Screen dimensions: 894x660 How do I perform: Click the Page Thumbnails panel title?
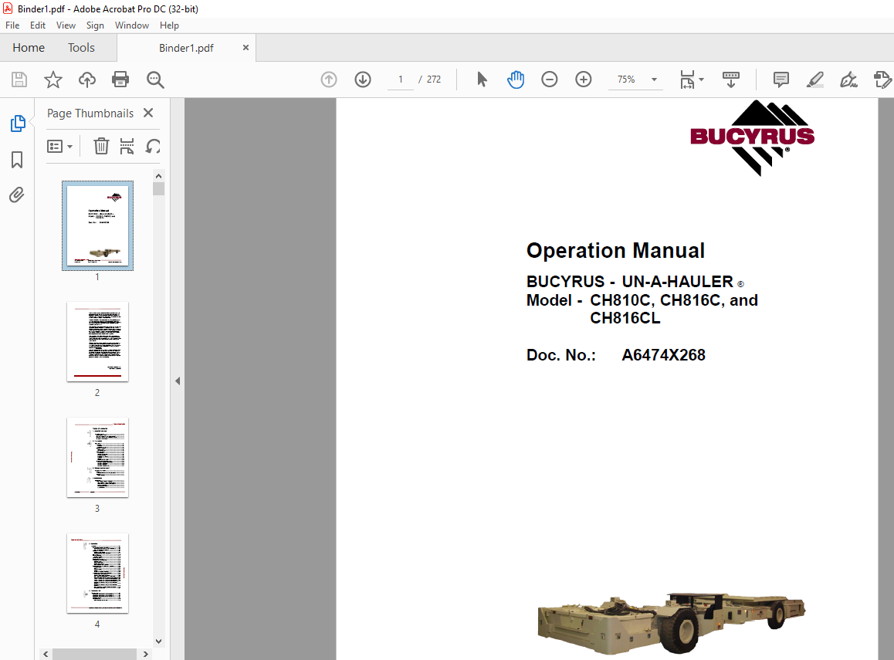click(x=90, y=113)
